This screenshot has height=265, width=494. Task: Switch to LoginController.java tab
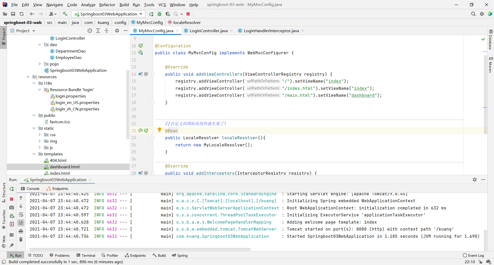coord(208,31)
